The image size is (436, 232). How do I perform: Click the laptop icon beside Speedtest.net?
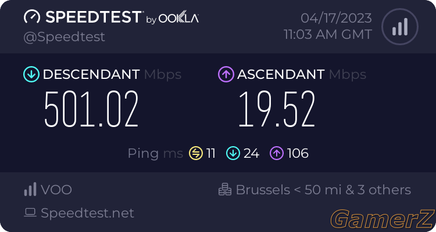(x=30, y=213)
